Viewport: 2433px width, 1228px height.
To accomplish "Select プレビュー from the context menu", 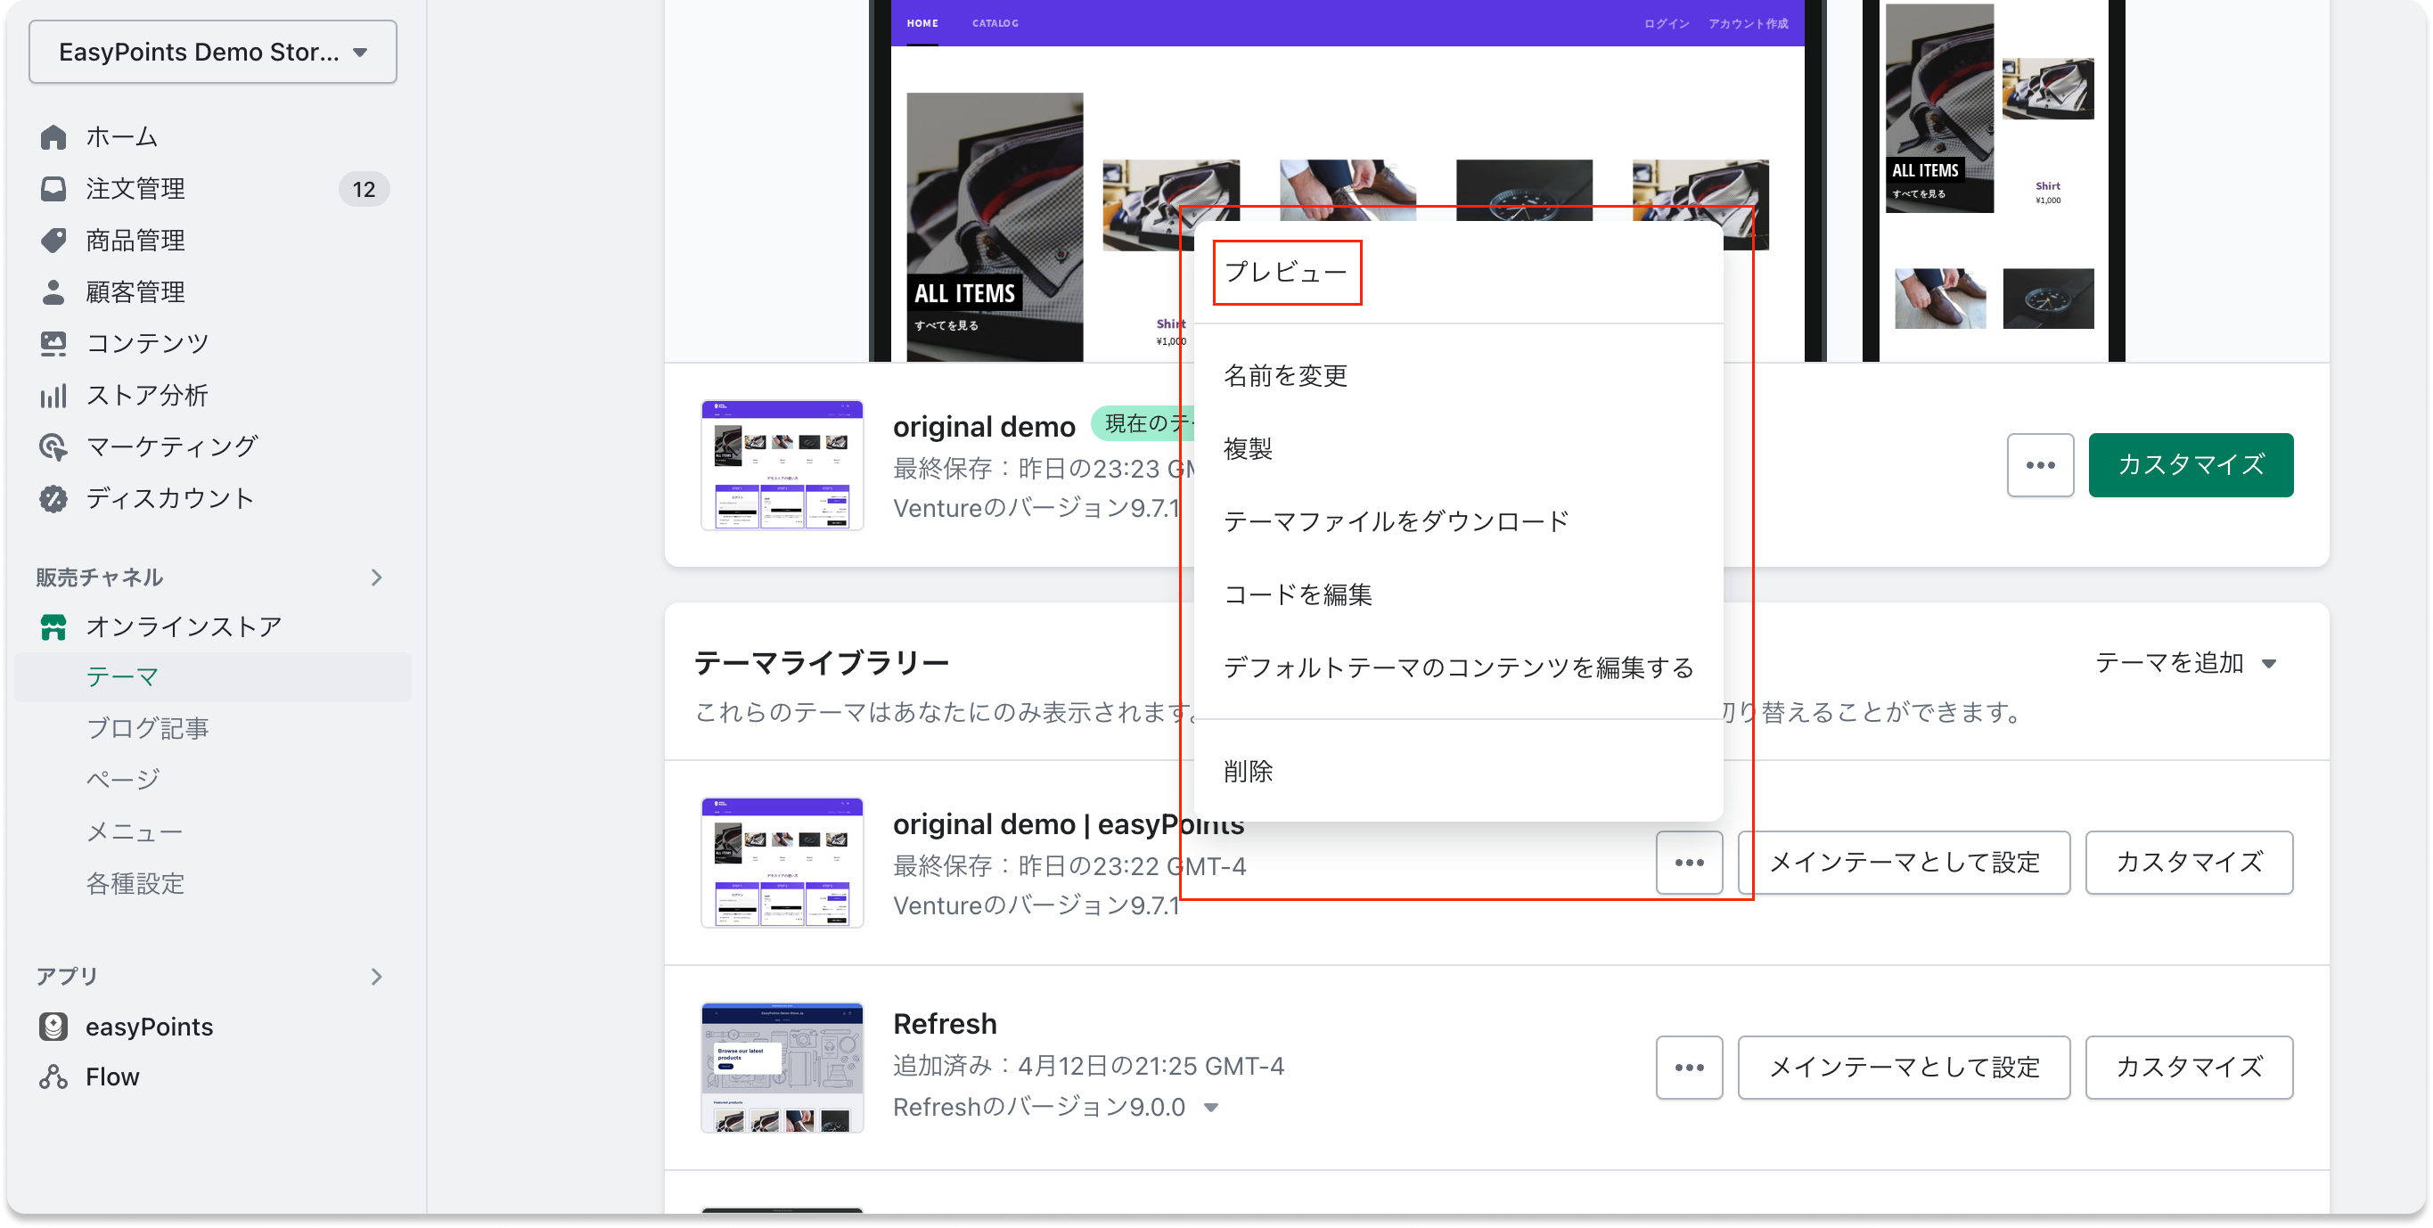I will (x=1285, y=272).
